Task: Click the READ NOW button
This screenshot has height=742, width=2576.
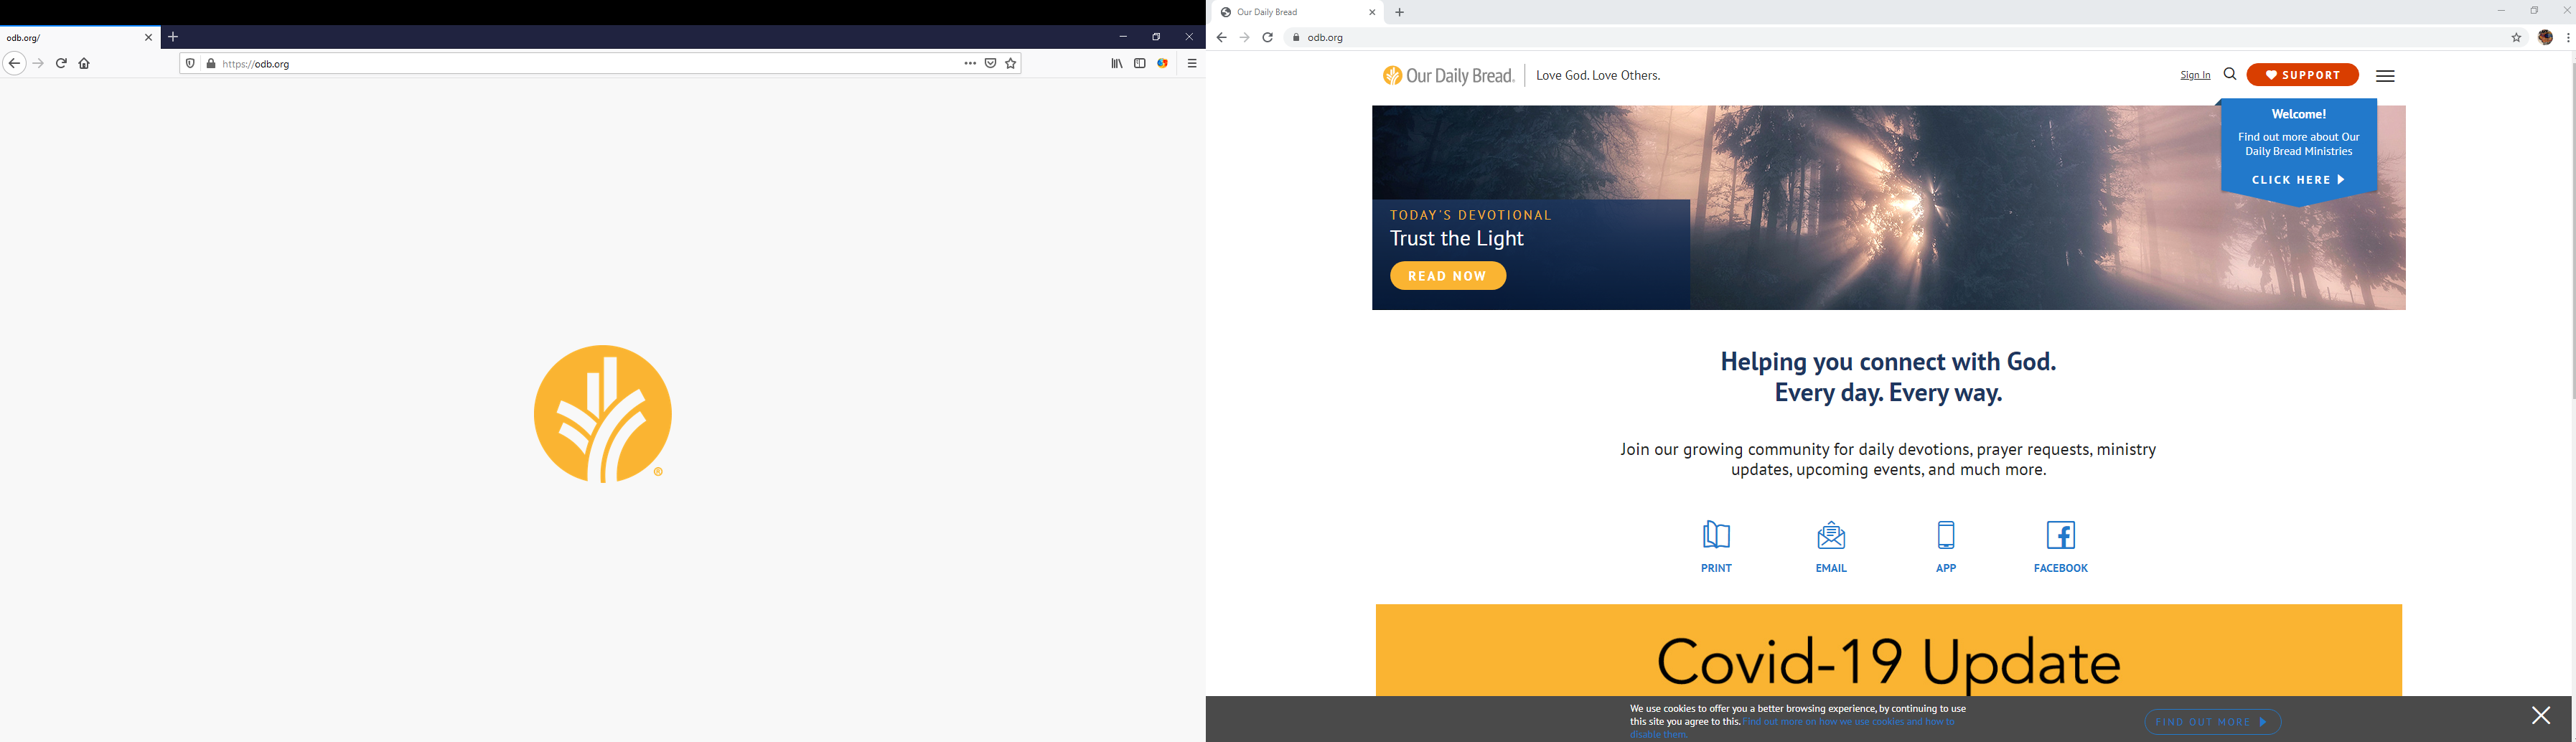Action: point(1447,275)
